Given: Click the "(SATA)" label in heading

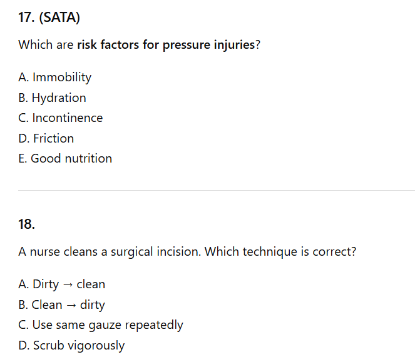Looking at the screenshot, I should 59,18.
